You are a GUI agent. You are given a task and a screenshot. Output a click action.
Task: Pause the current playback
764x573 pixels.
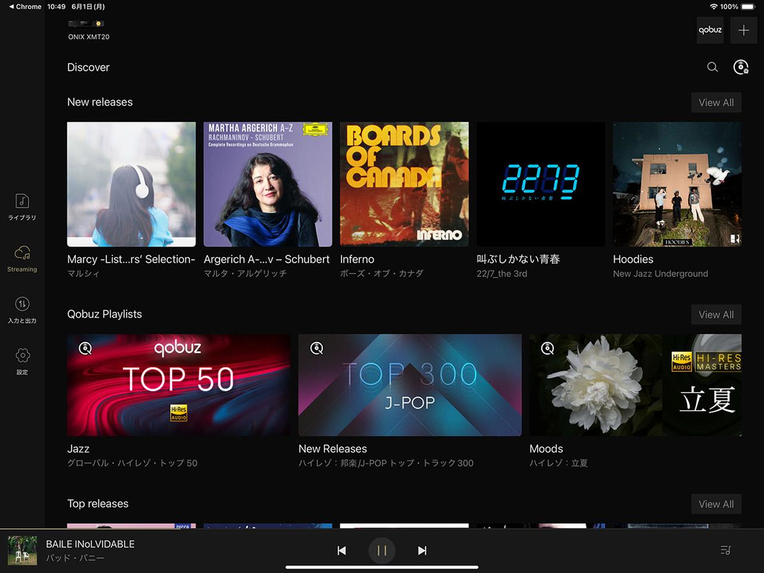click(x=382, y=550)
